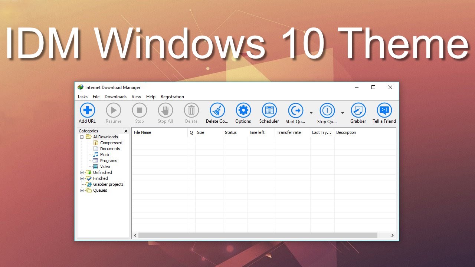
Task: Click the Resume toolbar icon
Action: pos(114,110)
